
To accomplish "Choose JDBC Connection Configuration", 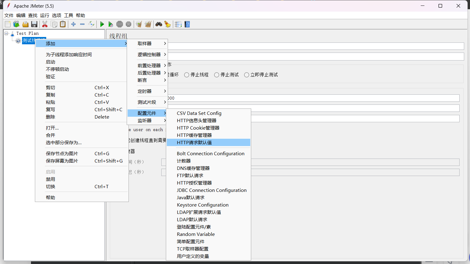I will (x=208, y=190).
